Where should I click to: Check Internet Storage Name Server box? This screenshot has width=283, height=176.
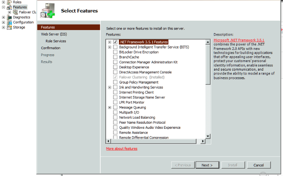point(115,97)
